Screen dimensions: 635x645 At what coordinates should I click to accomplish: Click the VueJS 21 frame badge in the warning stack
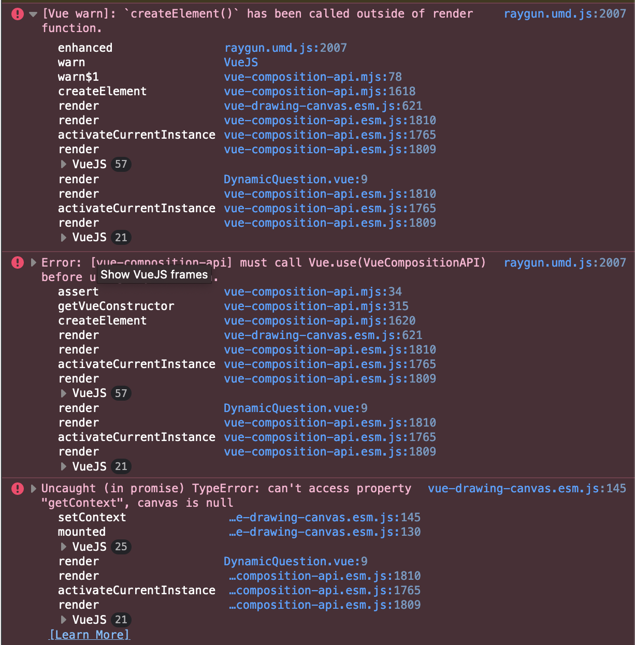coord(121,238)
